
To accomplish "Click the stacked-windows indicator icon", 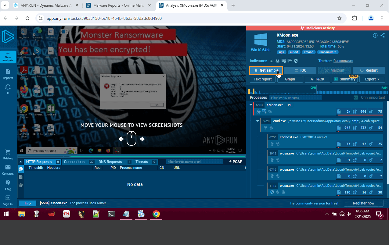I will tap(290, 61).
